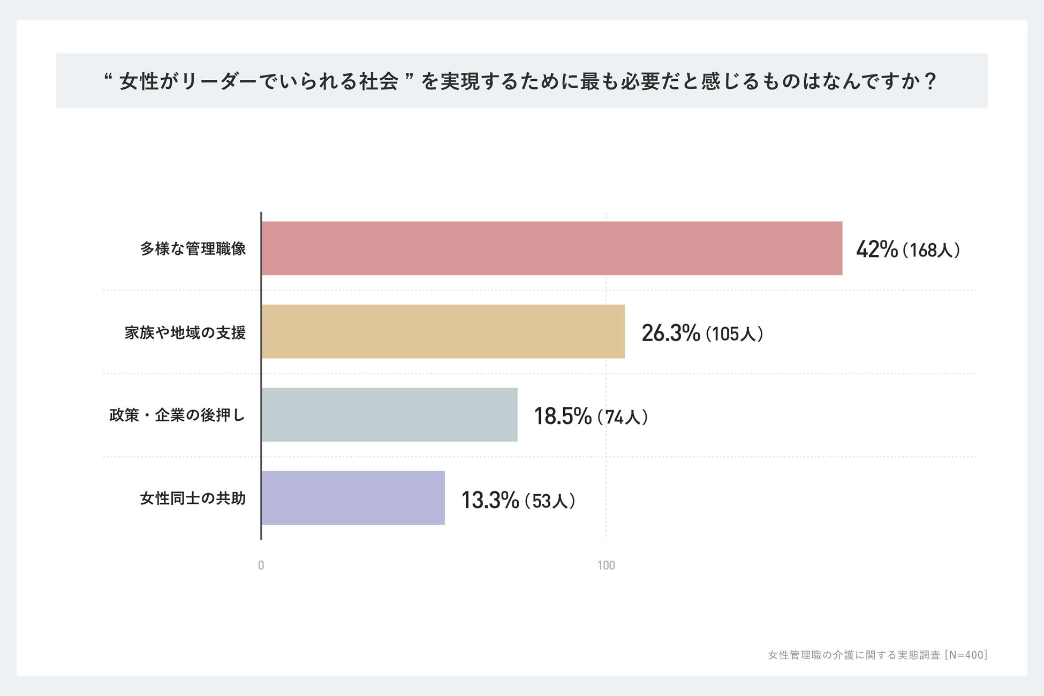This screenshot has height=696, width=1044.
Task: Click the 政策・企業の後押し category label
Action: [x=177, y=415]
